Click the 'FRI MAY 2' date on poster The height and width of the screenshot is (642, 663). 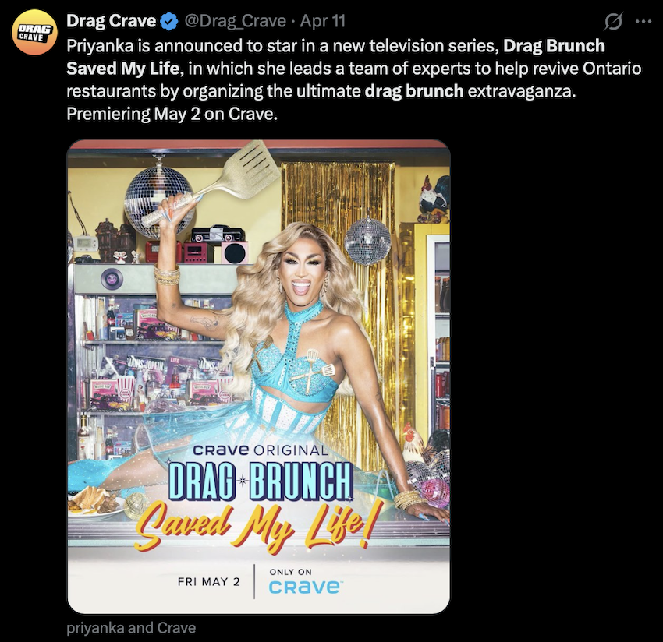[209, 581]
